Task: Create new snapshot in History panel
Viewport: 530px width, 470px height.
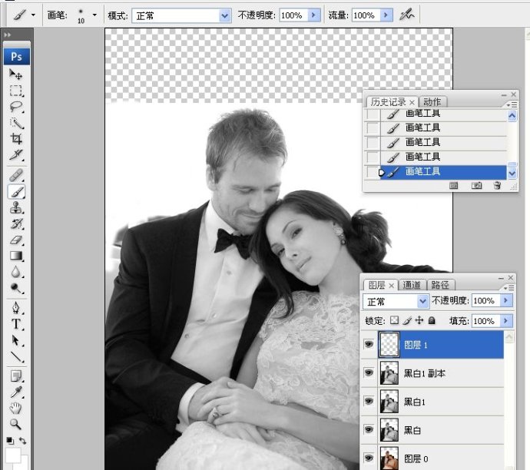Action: pos(476,185)
